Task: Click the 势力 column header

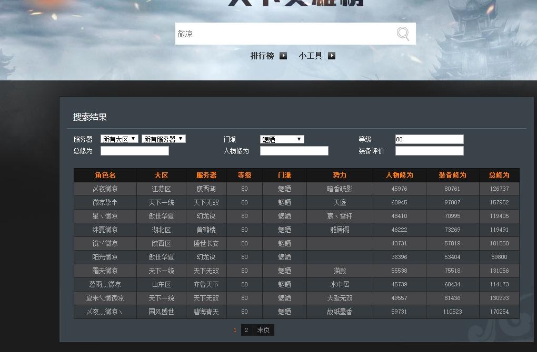Action: pos(340,175)
